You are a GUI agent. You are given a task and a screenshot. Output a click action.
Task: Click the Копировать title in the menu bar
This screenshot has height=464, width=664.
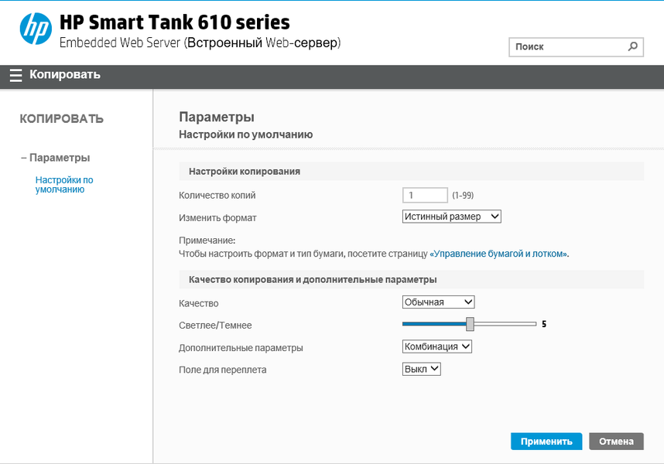click(65, 75)
